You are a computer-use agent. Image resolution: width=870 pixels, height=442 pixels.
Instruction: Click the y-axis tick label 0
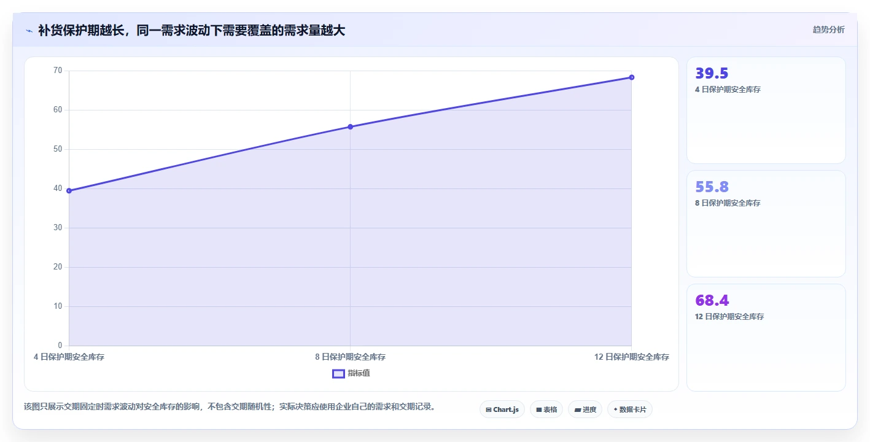[x=60, y=346]
